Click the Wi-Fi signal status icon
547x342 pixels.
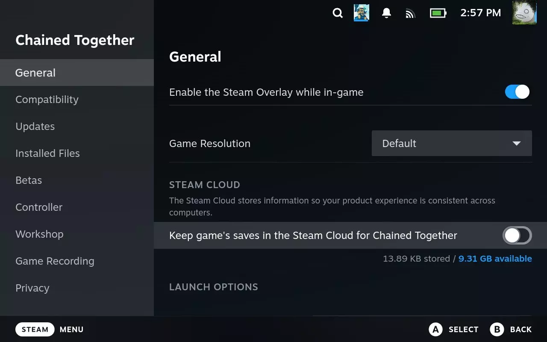coord(410,14)
